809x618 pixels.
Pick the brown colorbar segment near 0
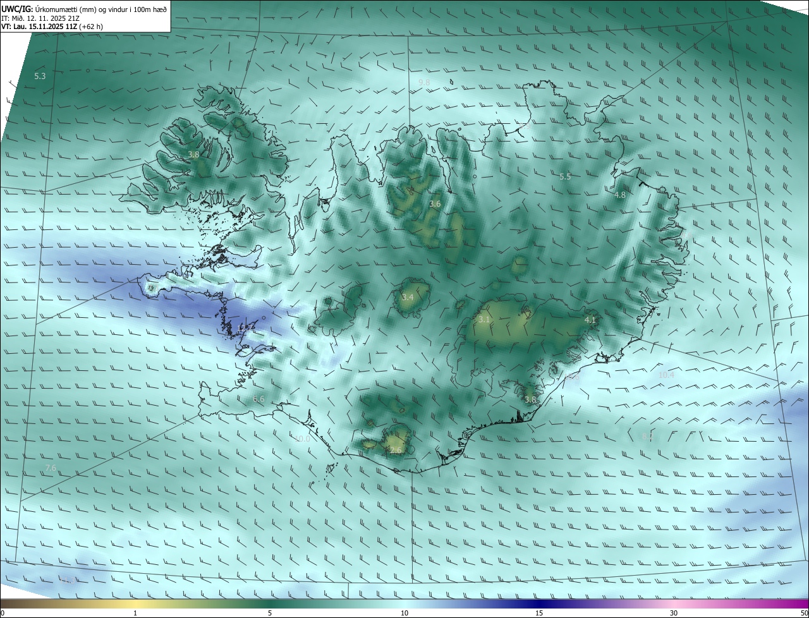coord(13,603)
